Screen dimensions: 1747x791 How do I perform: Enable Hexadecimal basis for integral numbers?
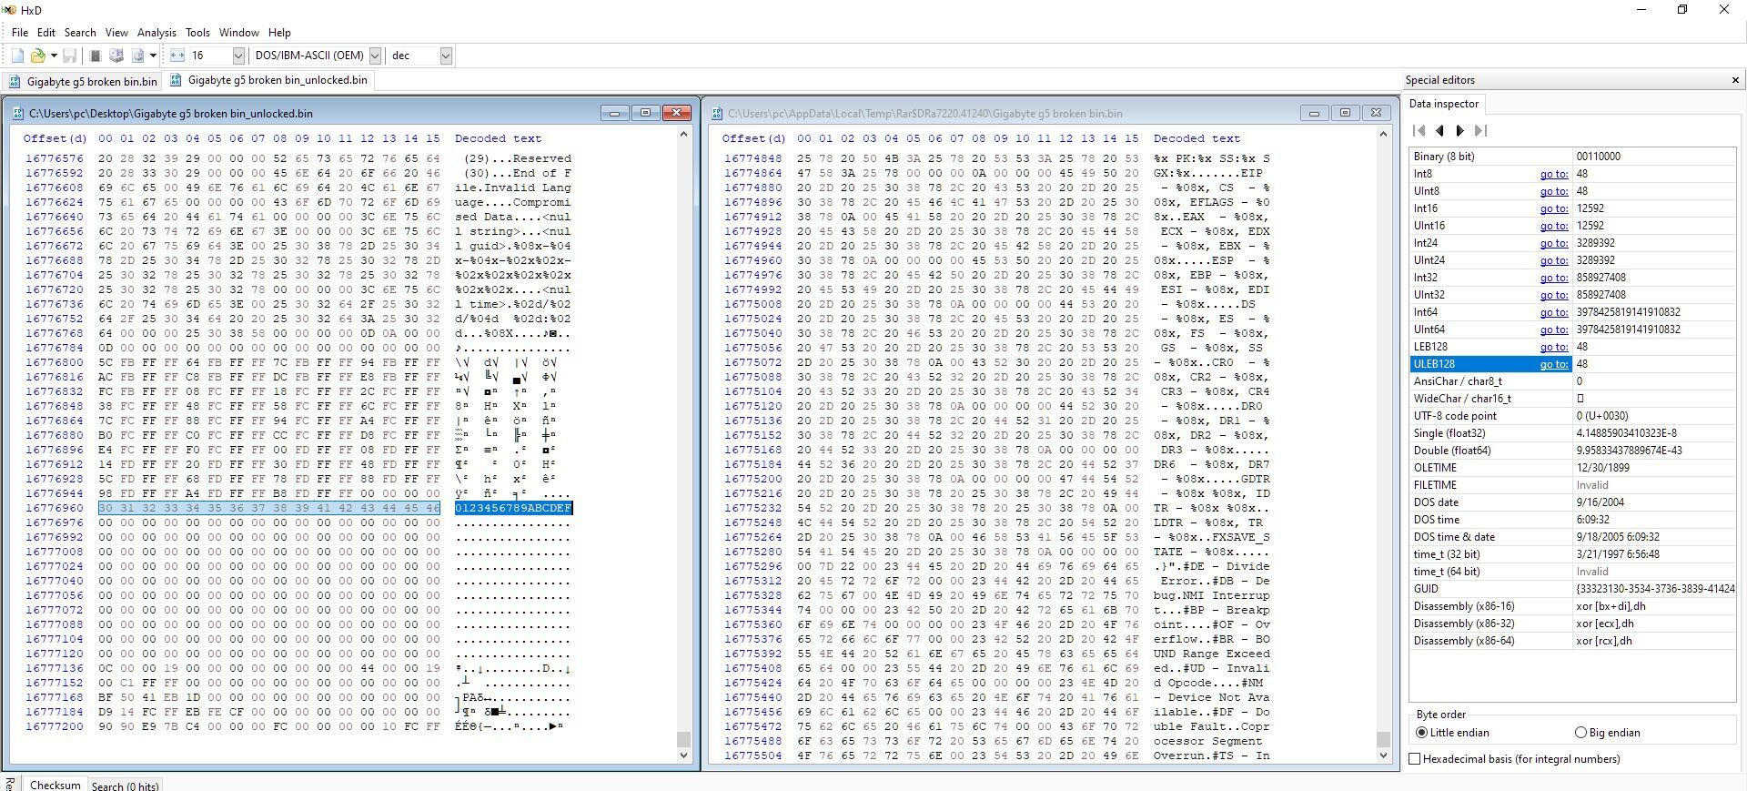(1415, 759)
